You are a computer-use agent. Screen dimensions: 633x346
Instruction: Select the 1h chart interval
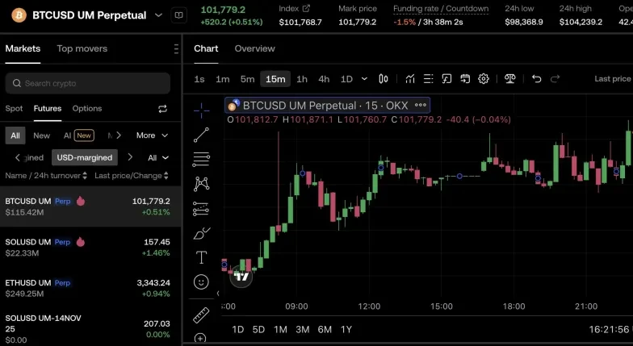pyautogui.click(x=301, y=79)
